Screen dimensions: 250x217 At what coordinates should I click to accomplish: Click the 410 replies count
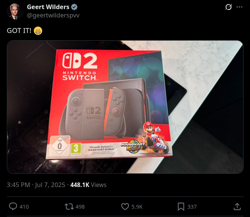click(24, 207)
